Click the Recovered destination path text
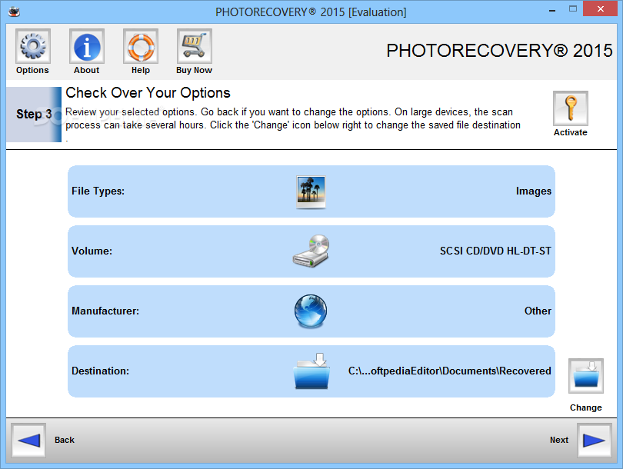 [450, 371]
